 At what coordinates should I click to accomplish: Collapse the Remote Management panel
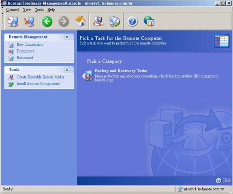coord(67,37)
